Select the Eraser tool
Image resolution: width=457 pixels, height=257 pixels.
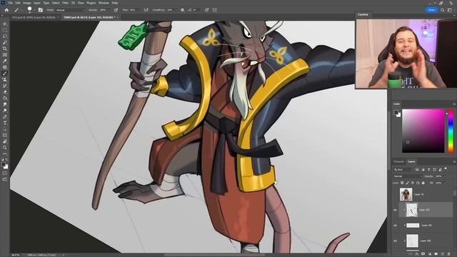pyautogui.click(x=5, y=92)
